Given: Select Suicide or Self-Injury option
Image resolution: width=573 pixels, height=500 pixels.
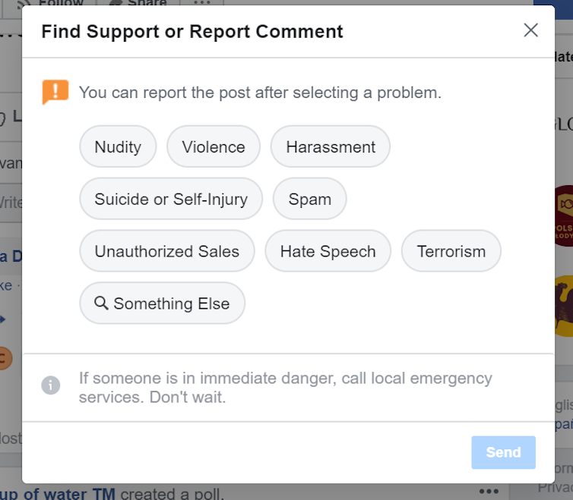Looking at the screenshot, I should pos(171,199).
